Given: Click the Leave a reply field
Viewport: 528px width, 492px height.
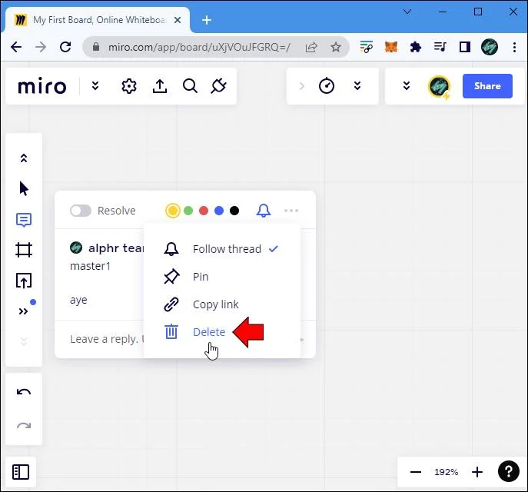Looking at the screenshot, I should pyautogui.click(x=107, y=339).
